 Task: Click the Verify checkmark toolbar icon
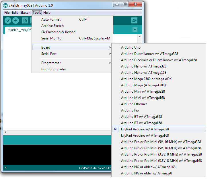pos(8,20)
